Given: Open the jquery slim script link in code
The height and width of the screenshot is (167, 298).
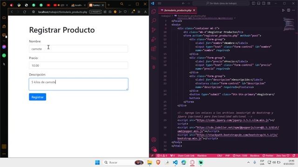Looking at the screenshot, I should 233,120.
